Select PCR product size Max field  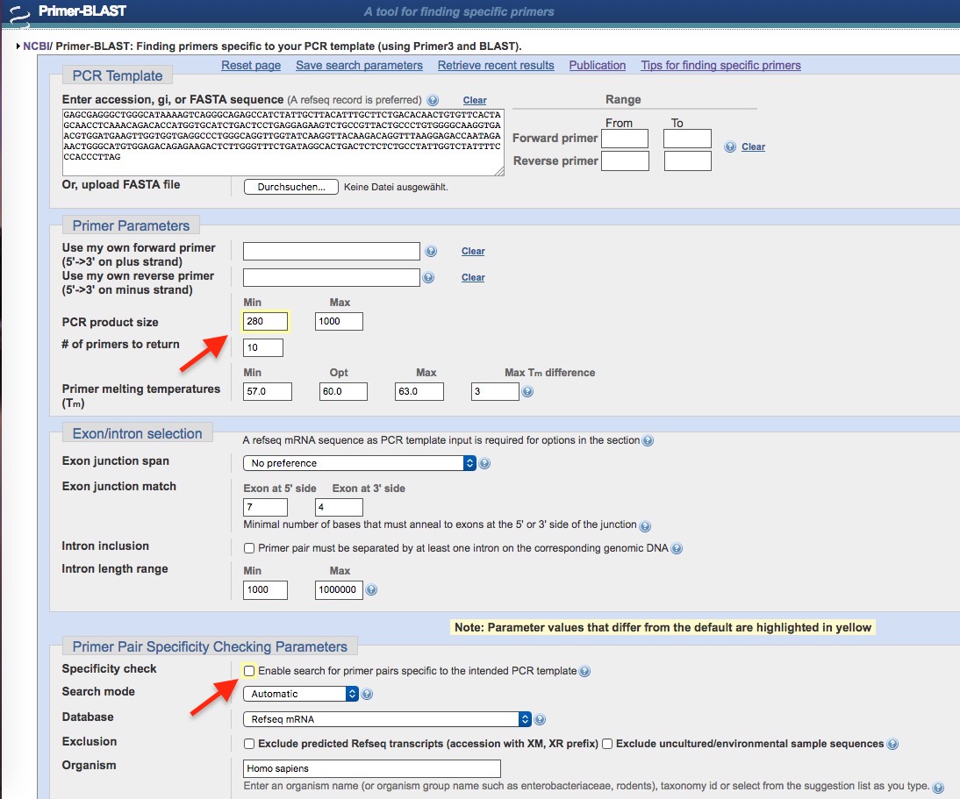click(x=339, y=321)
